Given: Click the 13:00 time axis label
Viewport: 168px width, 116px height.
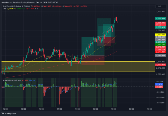Looking at the screenshot, I should click(x=23, y=109).
